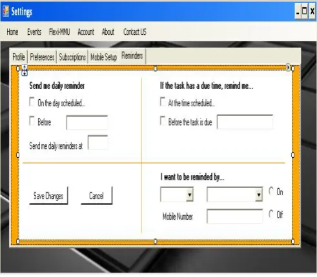Open the Account menu
Screen dimensions: 317x277
86,32
